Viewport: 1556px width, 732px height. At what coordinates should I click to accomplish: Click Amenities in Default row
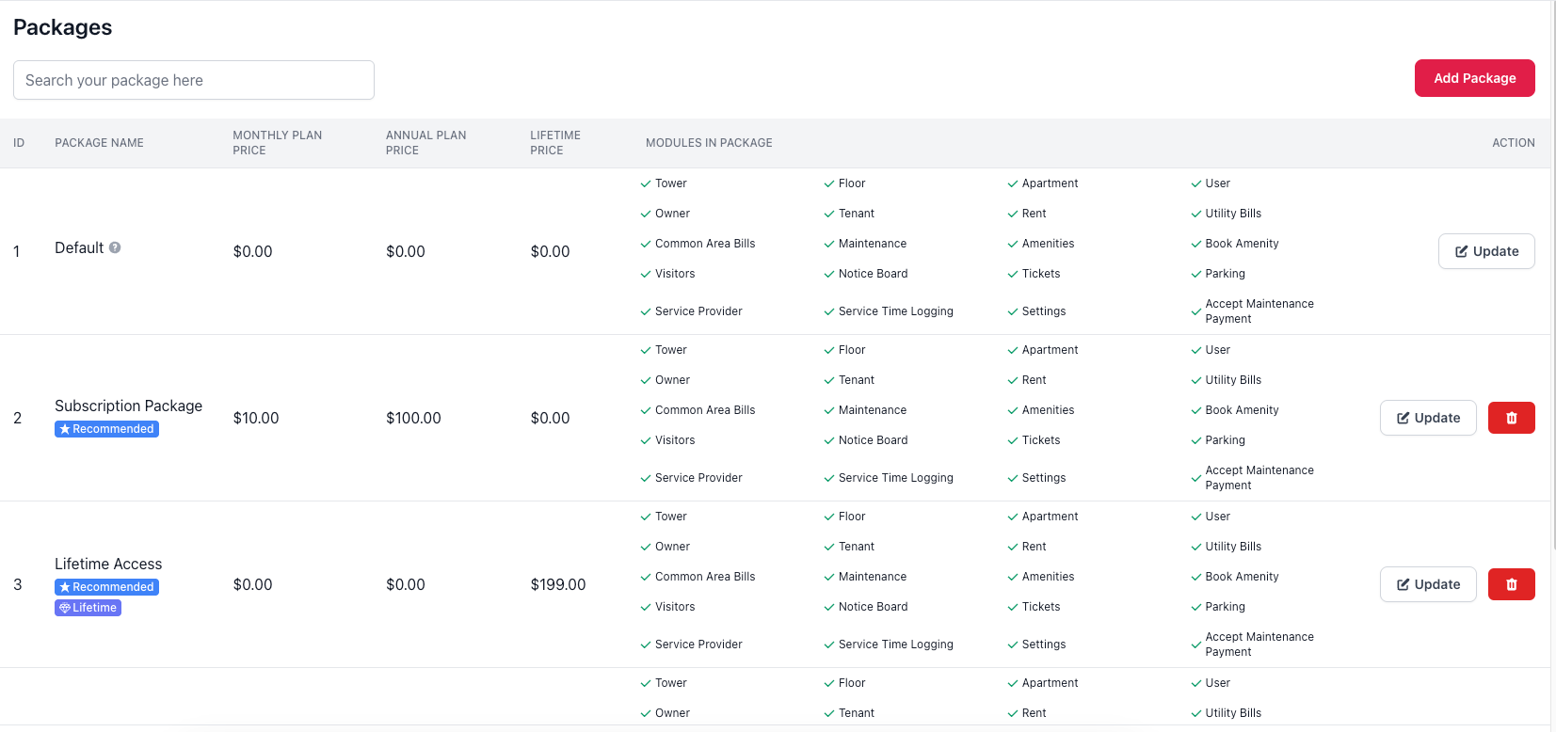point(1048,244)
